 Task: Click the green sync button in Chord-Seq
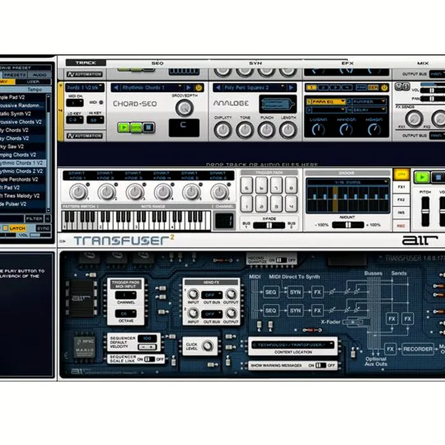click(136, 127)
